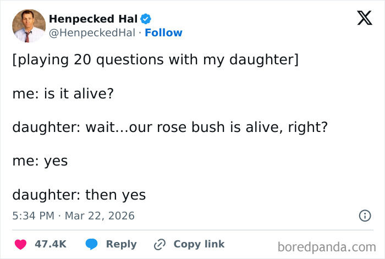Click the blue verified checkmark badge
385x259 pixels.
click(x=146, y=19)
